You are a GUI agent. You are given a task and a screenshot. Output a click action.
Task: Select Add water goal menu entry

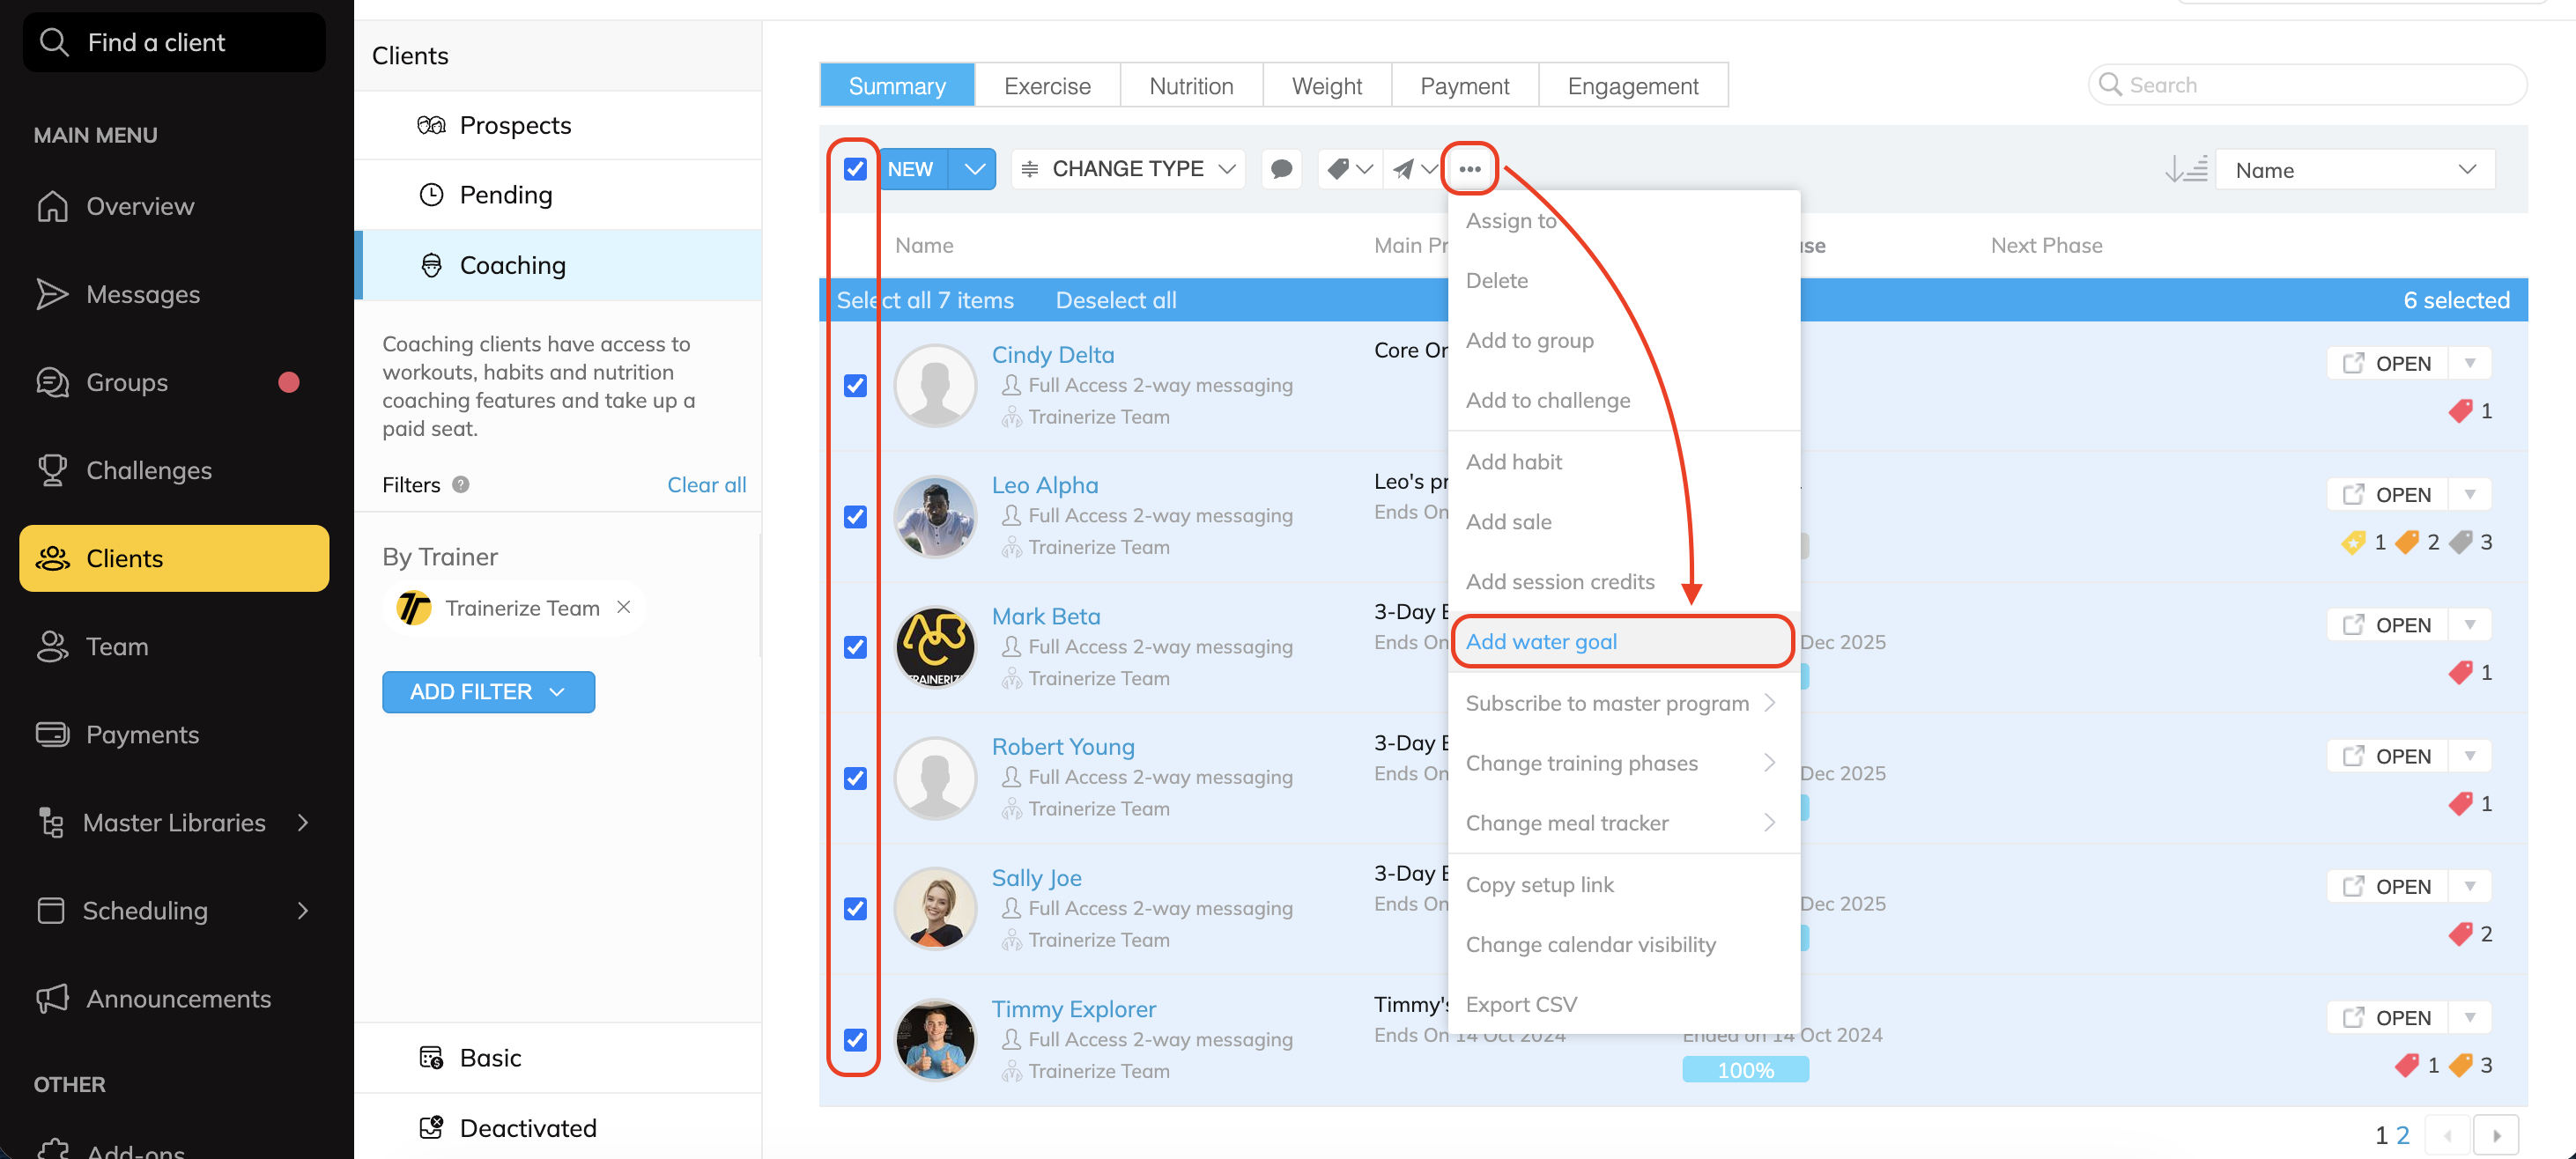click(x=1541, y=641)
